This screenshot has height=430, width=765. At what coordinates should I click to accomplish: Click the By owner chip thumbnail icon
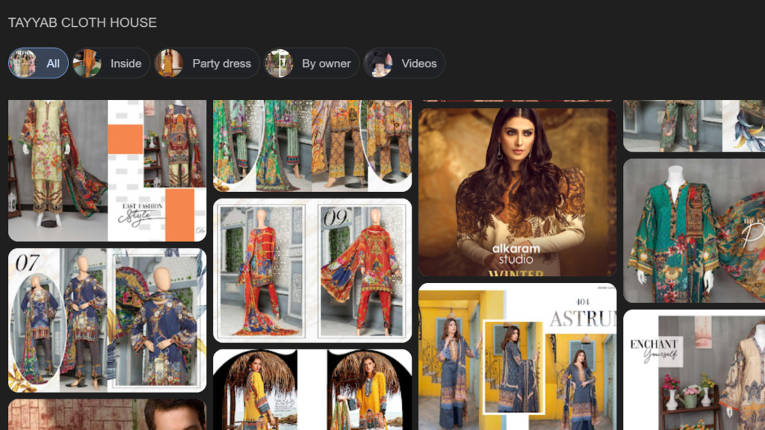pyautogui.click(x=279, y=63)
